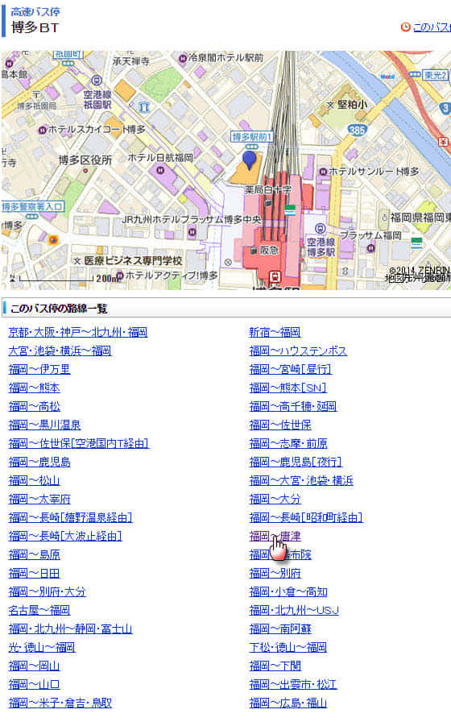The width and height of the screenshot is (451, 722).
Task: Select 福岡～南阿蘇 route link
Action: [x=280, y=629]
